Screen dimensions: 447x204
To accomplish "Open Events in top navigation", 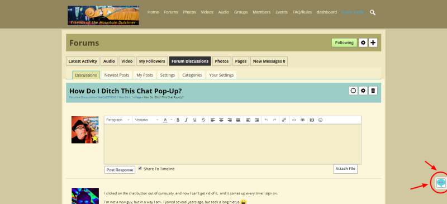I will (x=282, y=12).
